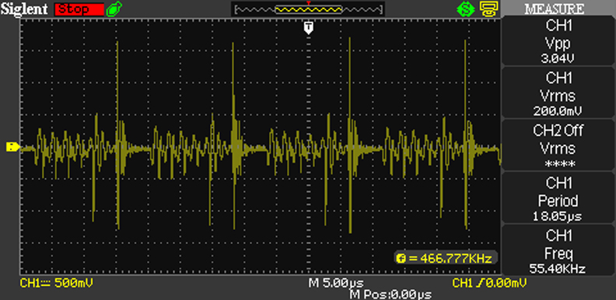The image size is (616, 300).
Task: Open the CH1 Freq measurement item
Action: pyautogui.click(x=559, y=250)
